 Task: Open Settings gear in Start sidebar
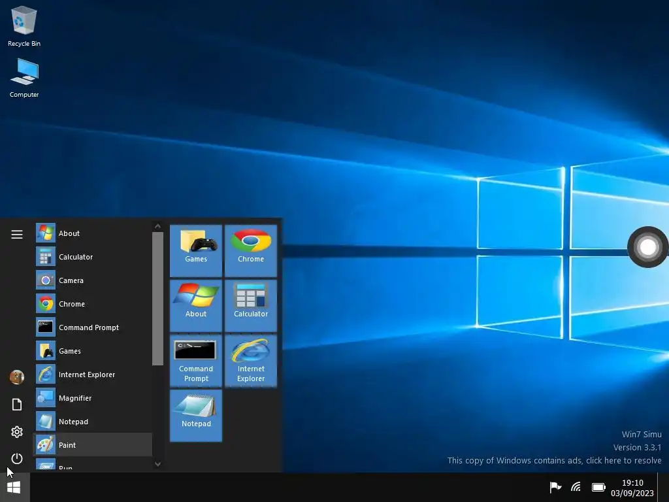16,432
